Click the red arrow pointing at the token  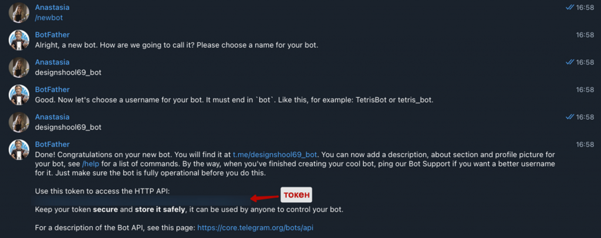pyautogui.click(x=265, y=198)
